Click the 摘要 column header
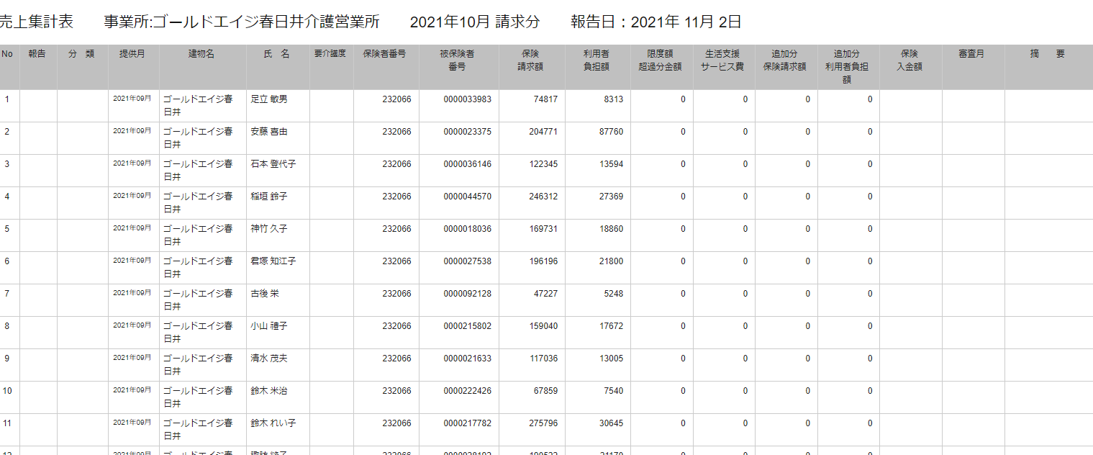Image resolution: width=1093 pixels, height=455 pixels. click(1048, 54)
